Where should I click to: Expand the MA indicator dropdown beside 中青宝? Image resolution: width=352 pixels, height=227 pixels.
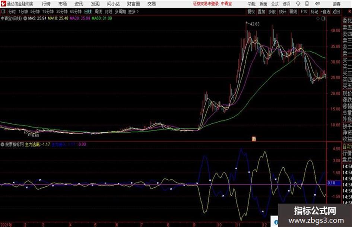pyautogui.click(x=25, y=18)
